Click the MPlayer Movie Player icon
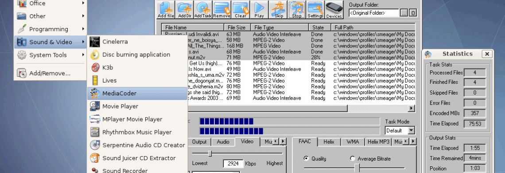The width and height of the screenshot is (505, 173). click(95, 119)
